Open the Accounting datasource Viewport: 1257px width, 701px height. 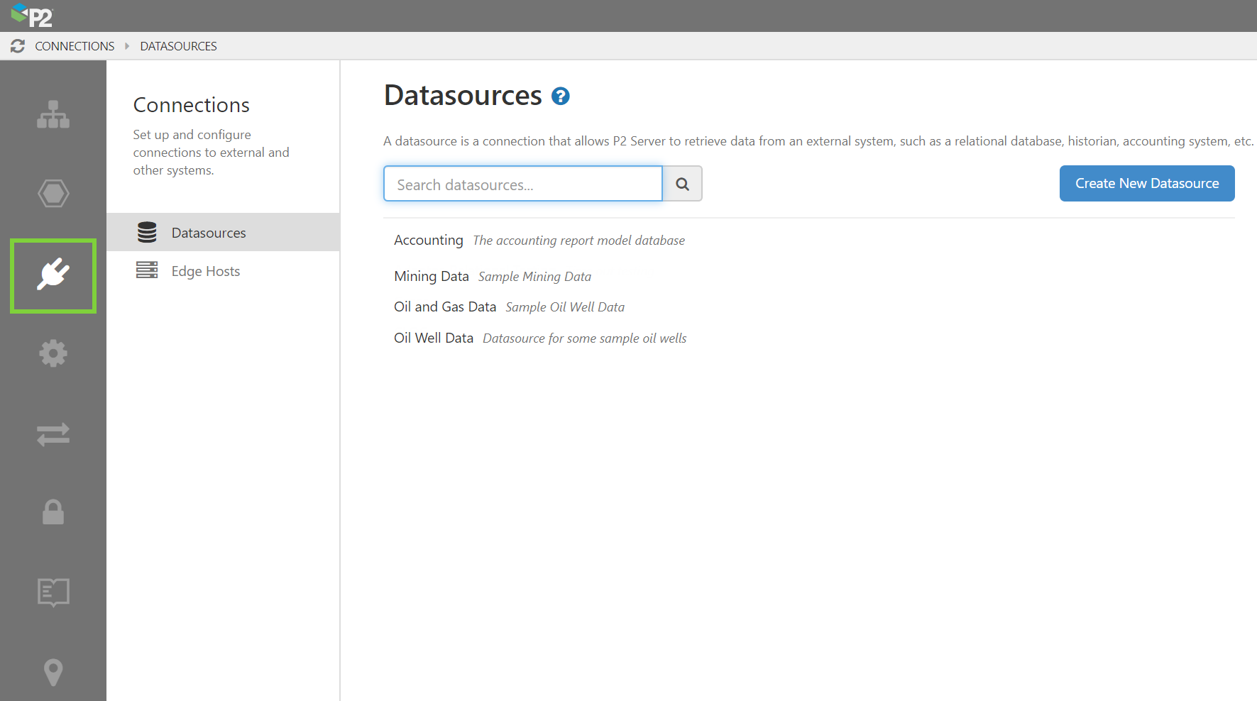(428, 241)
